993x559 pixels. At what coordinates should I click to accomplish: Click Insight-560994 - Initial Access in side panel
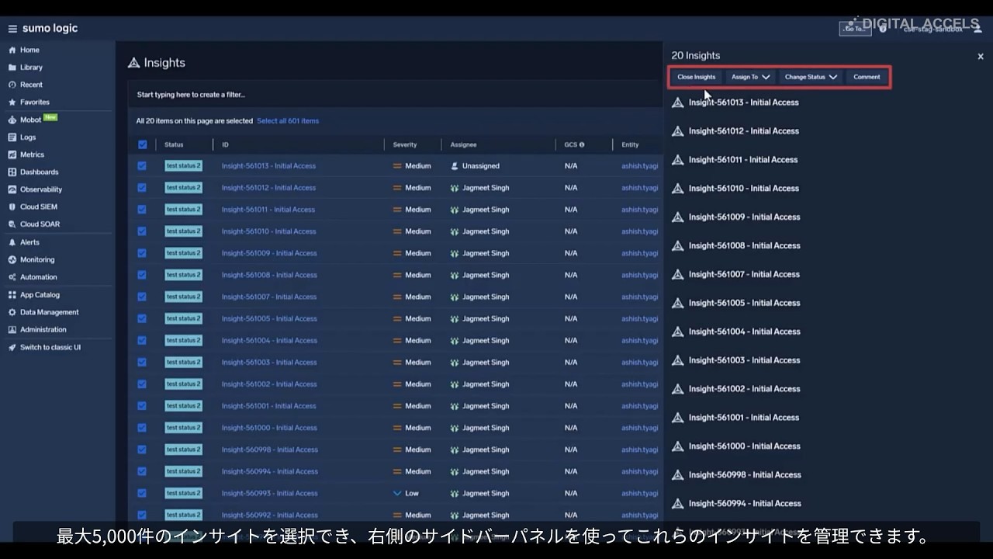point(745,503)
